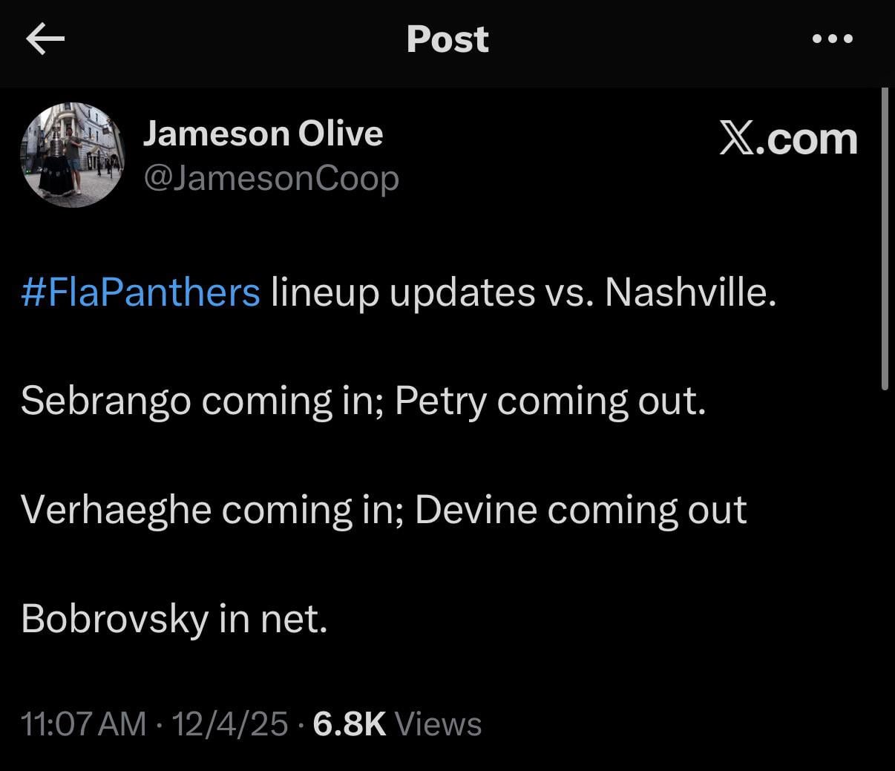
Task: Click the name Verhaeghe in the post
Action: 116,511
